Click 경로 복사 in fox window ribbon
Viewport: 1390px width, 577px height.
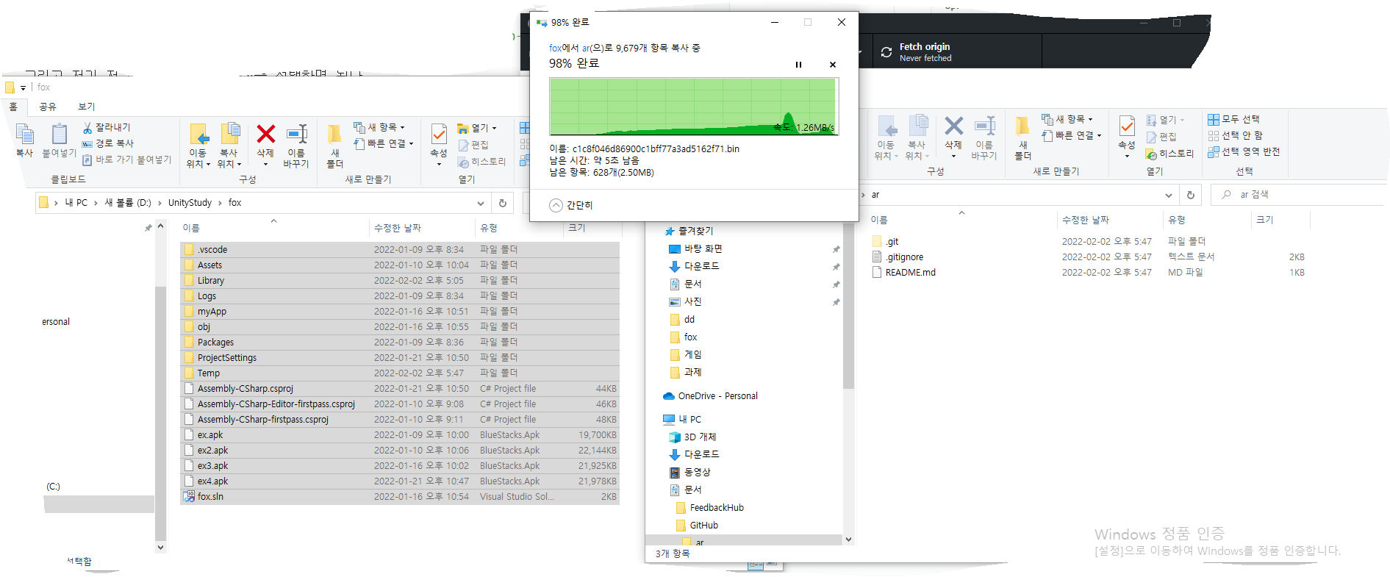click(x=107, y=143)
